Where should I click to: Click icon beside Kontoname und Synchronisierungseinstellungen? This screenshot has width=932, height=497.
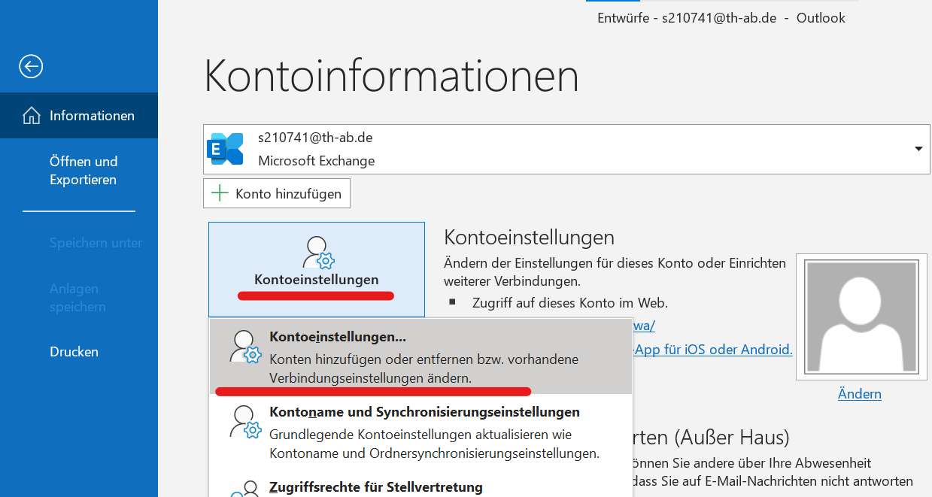click(244, 422)
